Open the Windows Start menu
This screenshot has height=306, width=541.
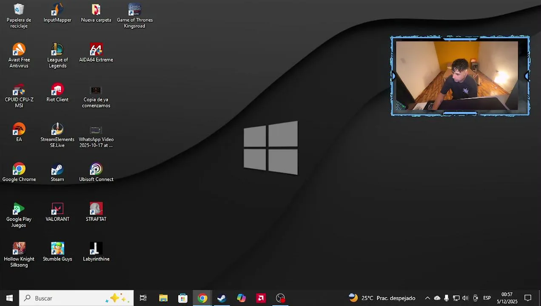coord(9,298)
